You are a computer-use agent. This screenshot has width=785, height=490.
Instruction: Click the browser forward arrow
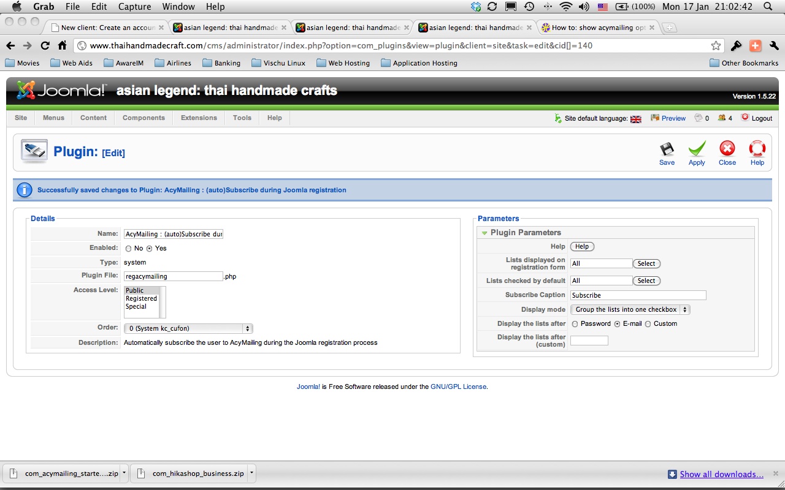[27, 45]
